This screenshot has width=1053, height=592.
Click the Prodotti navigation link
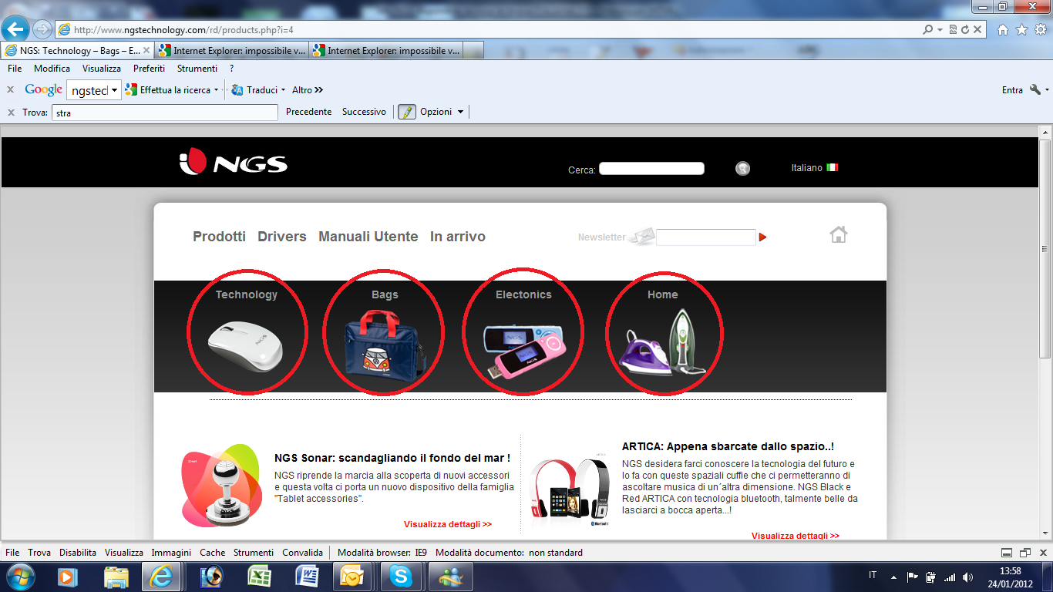(219, 237)
